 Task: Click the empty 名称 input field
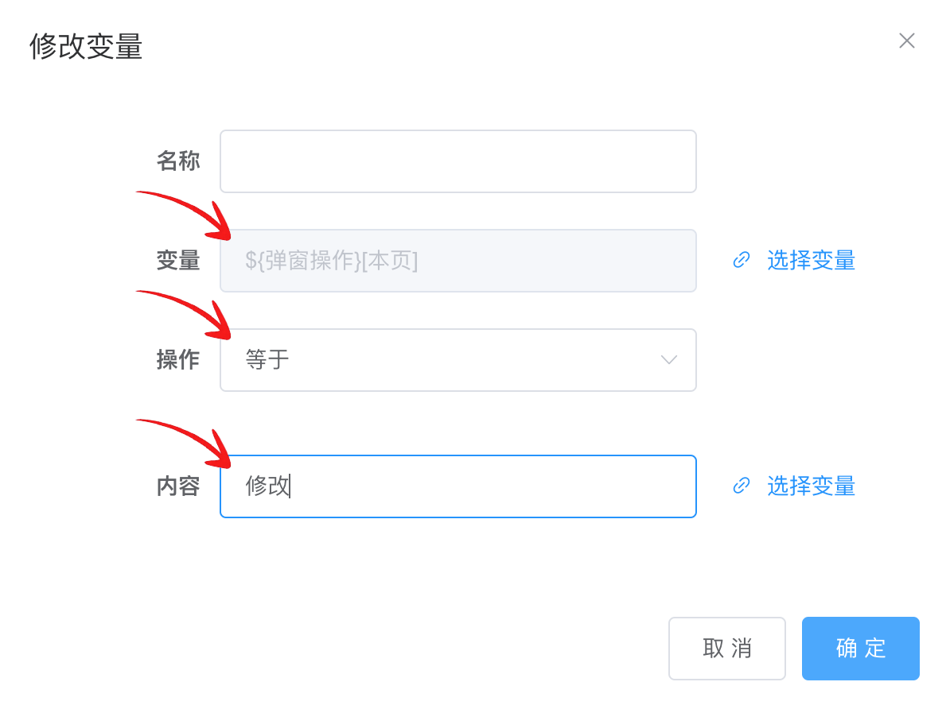tap(458, 161)
